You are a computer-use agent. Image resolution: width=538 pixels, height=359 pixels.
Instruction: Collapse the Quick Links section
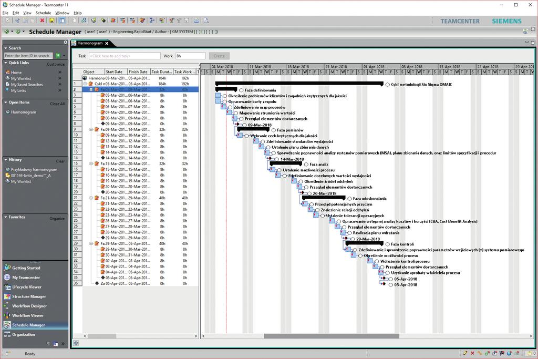pos(6,63)
